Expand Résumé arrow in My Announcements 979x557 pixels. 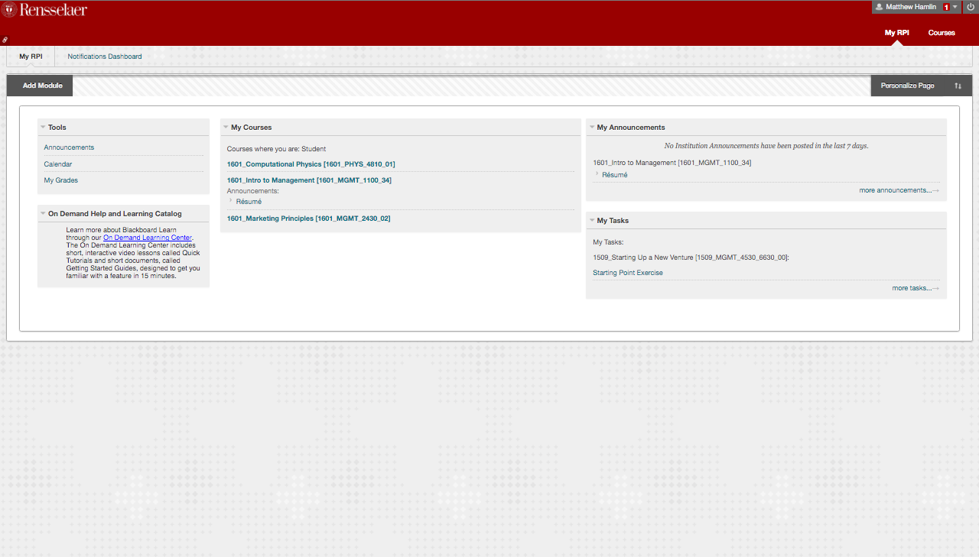click(x=597, y=174)
